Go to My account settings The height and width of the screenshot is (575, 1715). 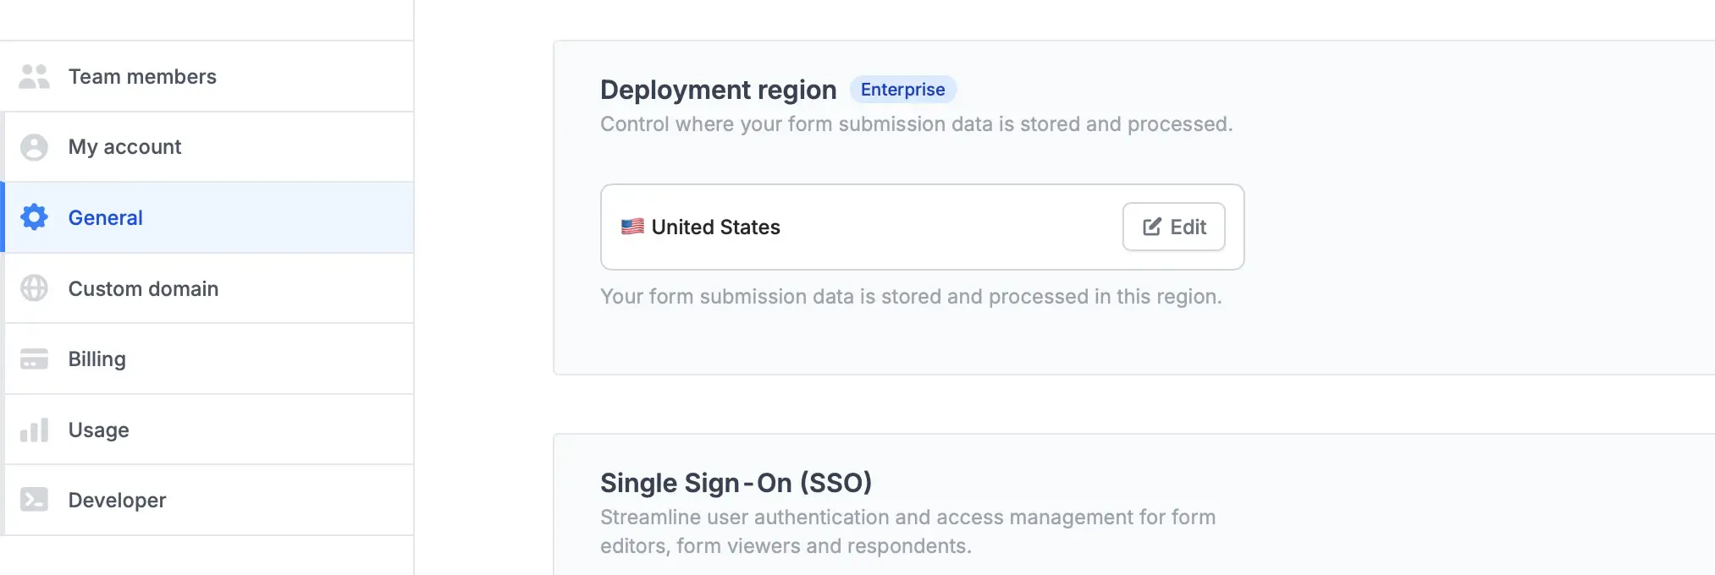(207, 147)
